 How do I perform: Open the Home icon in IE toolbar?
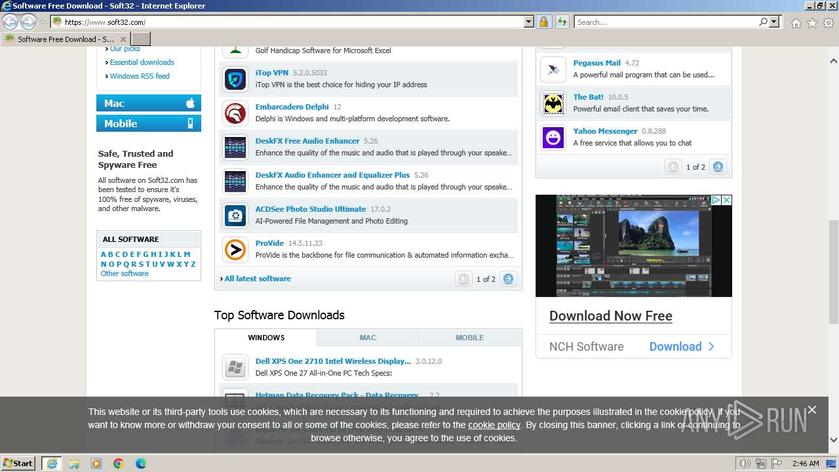(796, 23)
